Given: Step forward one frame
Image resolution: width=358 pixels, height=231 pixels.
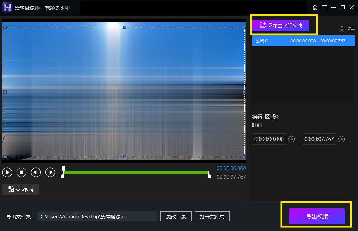Looking at the screenshot, I should [x=50, y=172].
